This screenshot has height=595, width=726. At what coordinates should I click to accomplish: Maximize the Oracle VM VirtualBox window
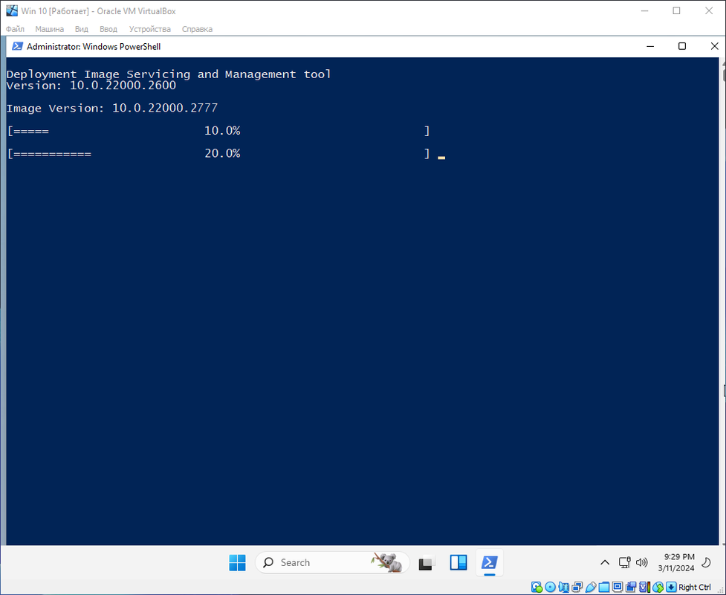676,10
